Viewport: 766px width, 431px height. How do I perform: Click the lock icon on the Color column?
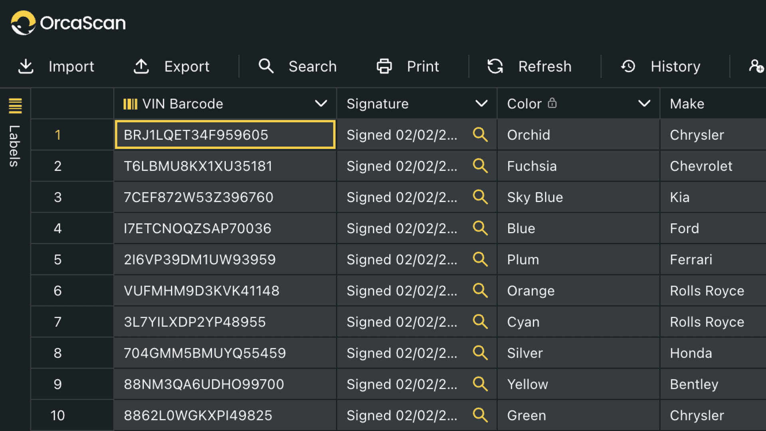(552, 103)
